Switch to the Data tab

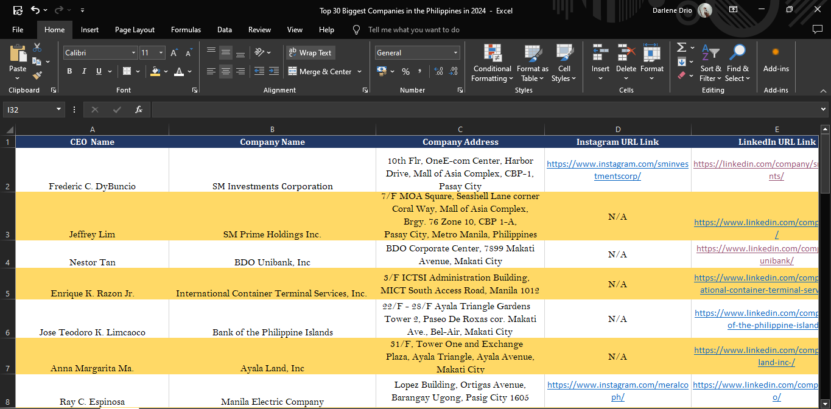[225, 29]
